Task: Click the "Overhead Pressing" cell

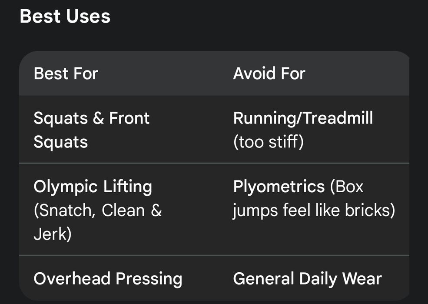Action: pos(108,279)
